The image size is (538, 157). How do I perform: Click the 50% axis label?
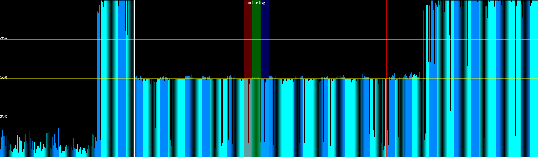coord(3,77)
